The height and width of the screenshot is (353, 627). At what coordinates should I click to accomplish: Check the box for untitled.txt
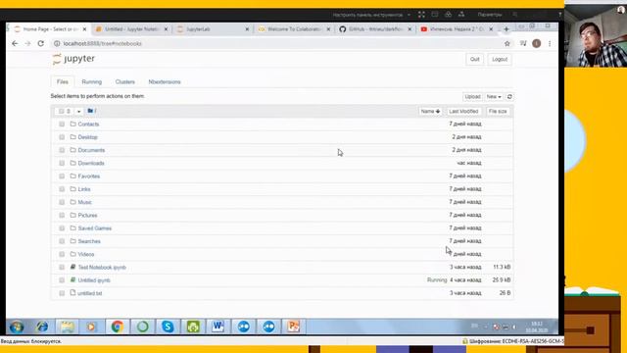[62, 293]
